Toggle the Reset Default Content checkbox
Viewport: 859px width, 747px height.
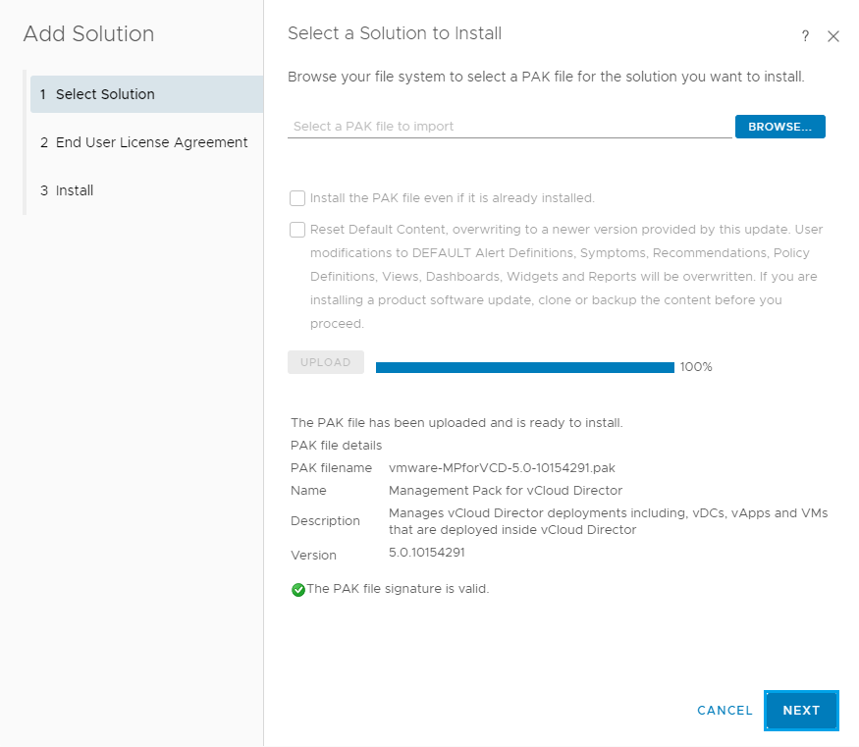click(x=297, y=230)
